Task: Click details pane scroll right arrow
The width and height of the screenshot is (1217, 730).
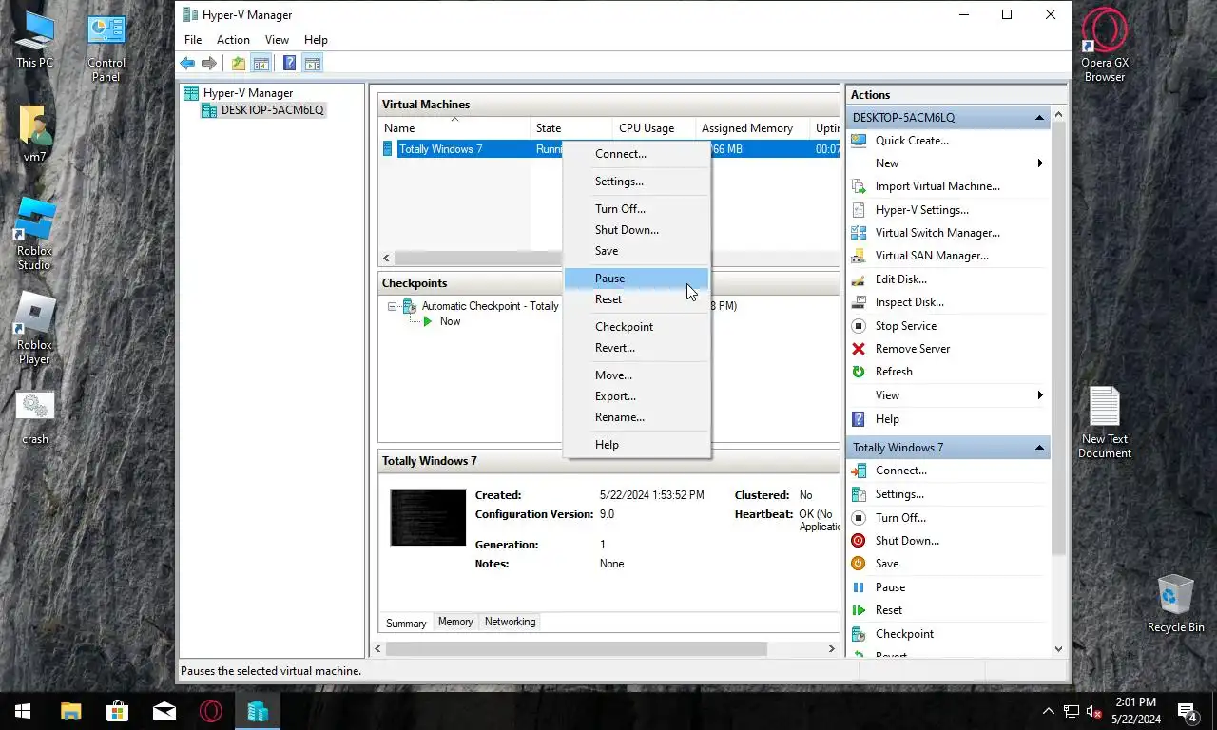Action: pos(831,649)
